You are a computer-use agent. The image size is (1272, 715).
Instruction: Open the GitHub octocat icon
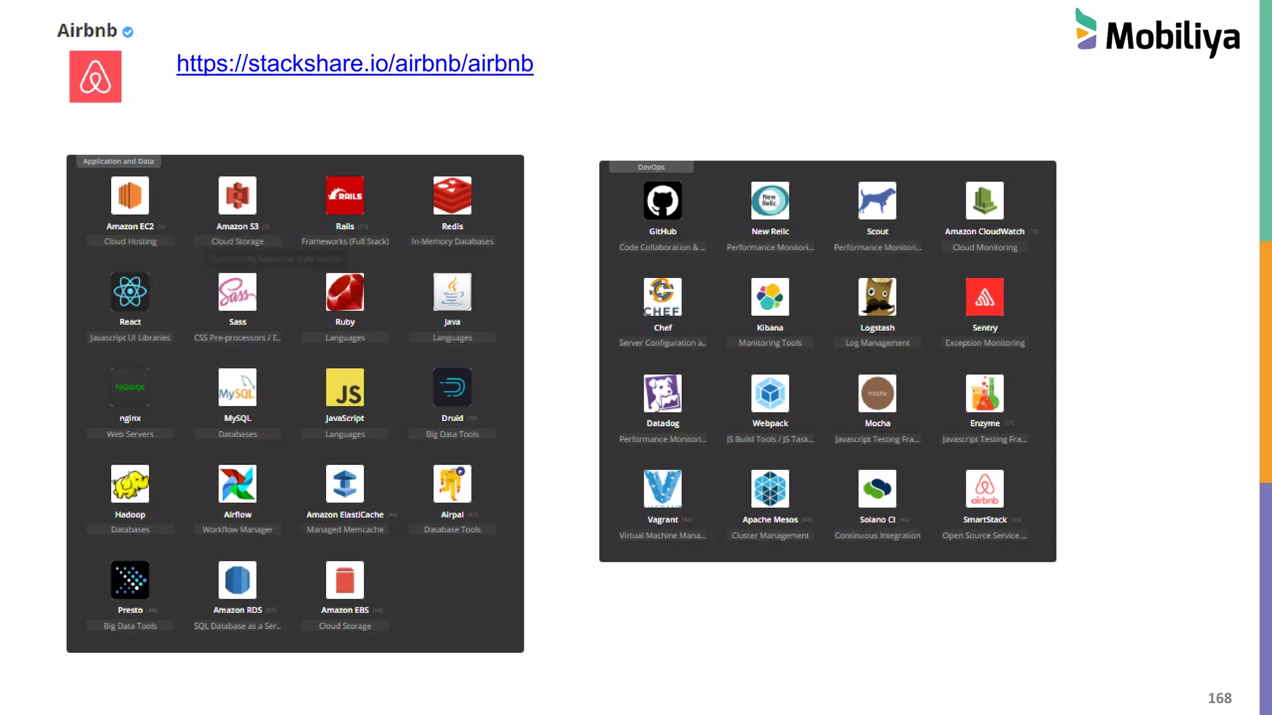663,200
